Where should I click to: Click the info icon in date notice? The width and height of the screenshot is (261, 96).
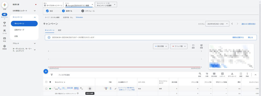(49, 37)
